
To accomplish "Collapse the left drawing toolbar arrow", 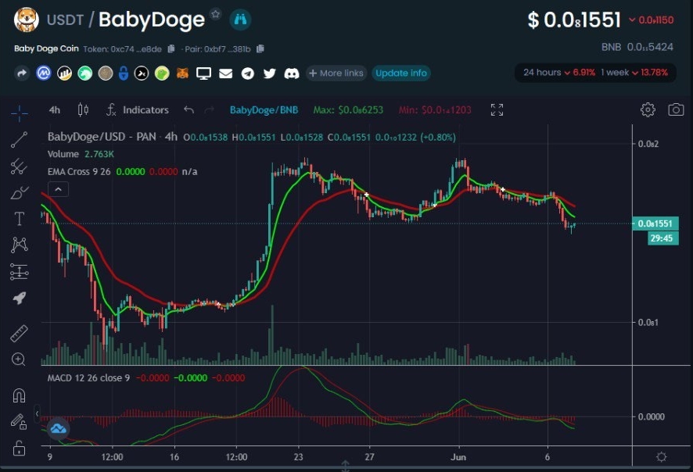I will (37, 413).
